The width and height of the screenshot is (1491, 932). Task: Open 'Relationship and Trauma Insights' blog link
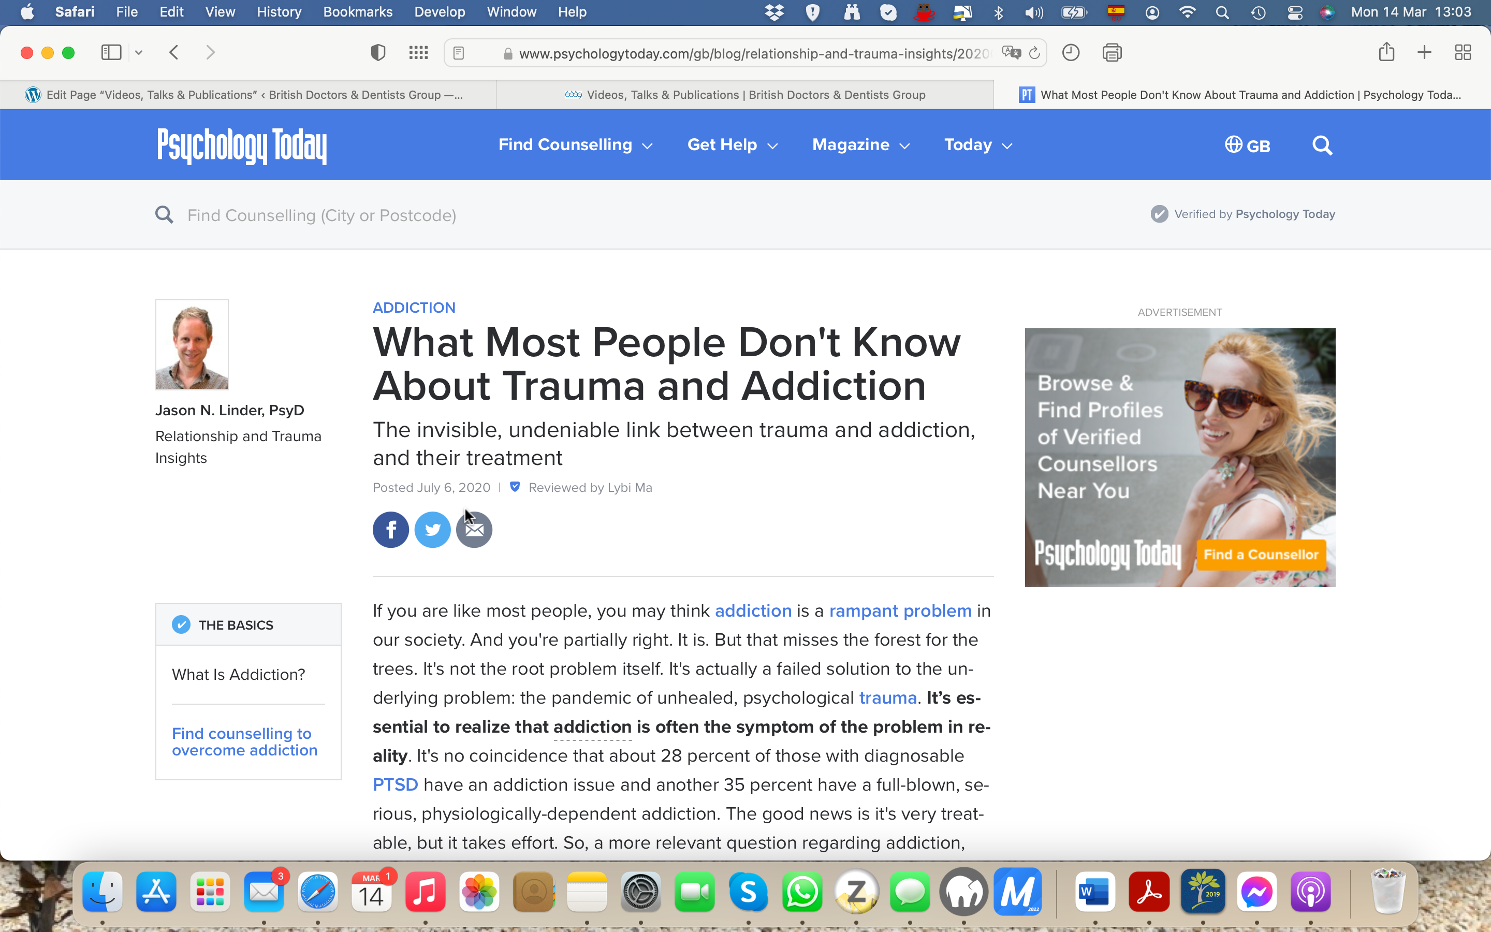[239, 447]
